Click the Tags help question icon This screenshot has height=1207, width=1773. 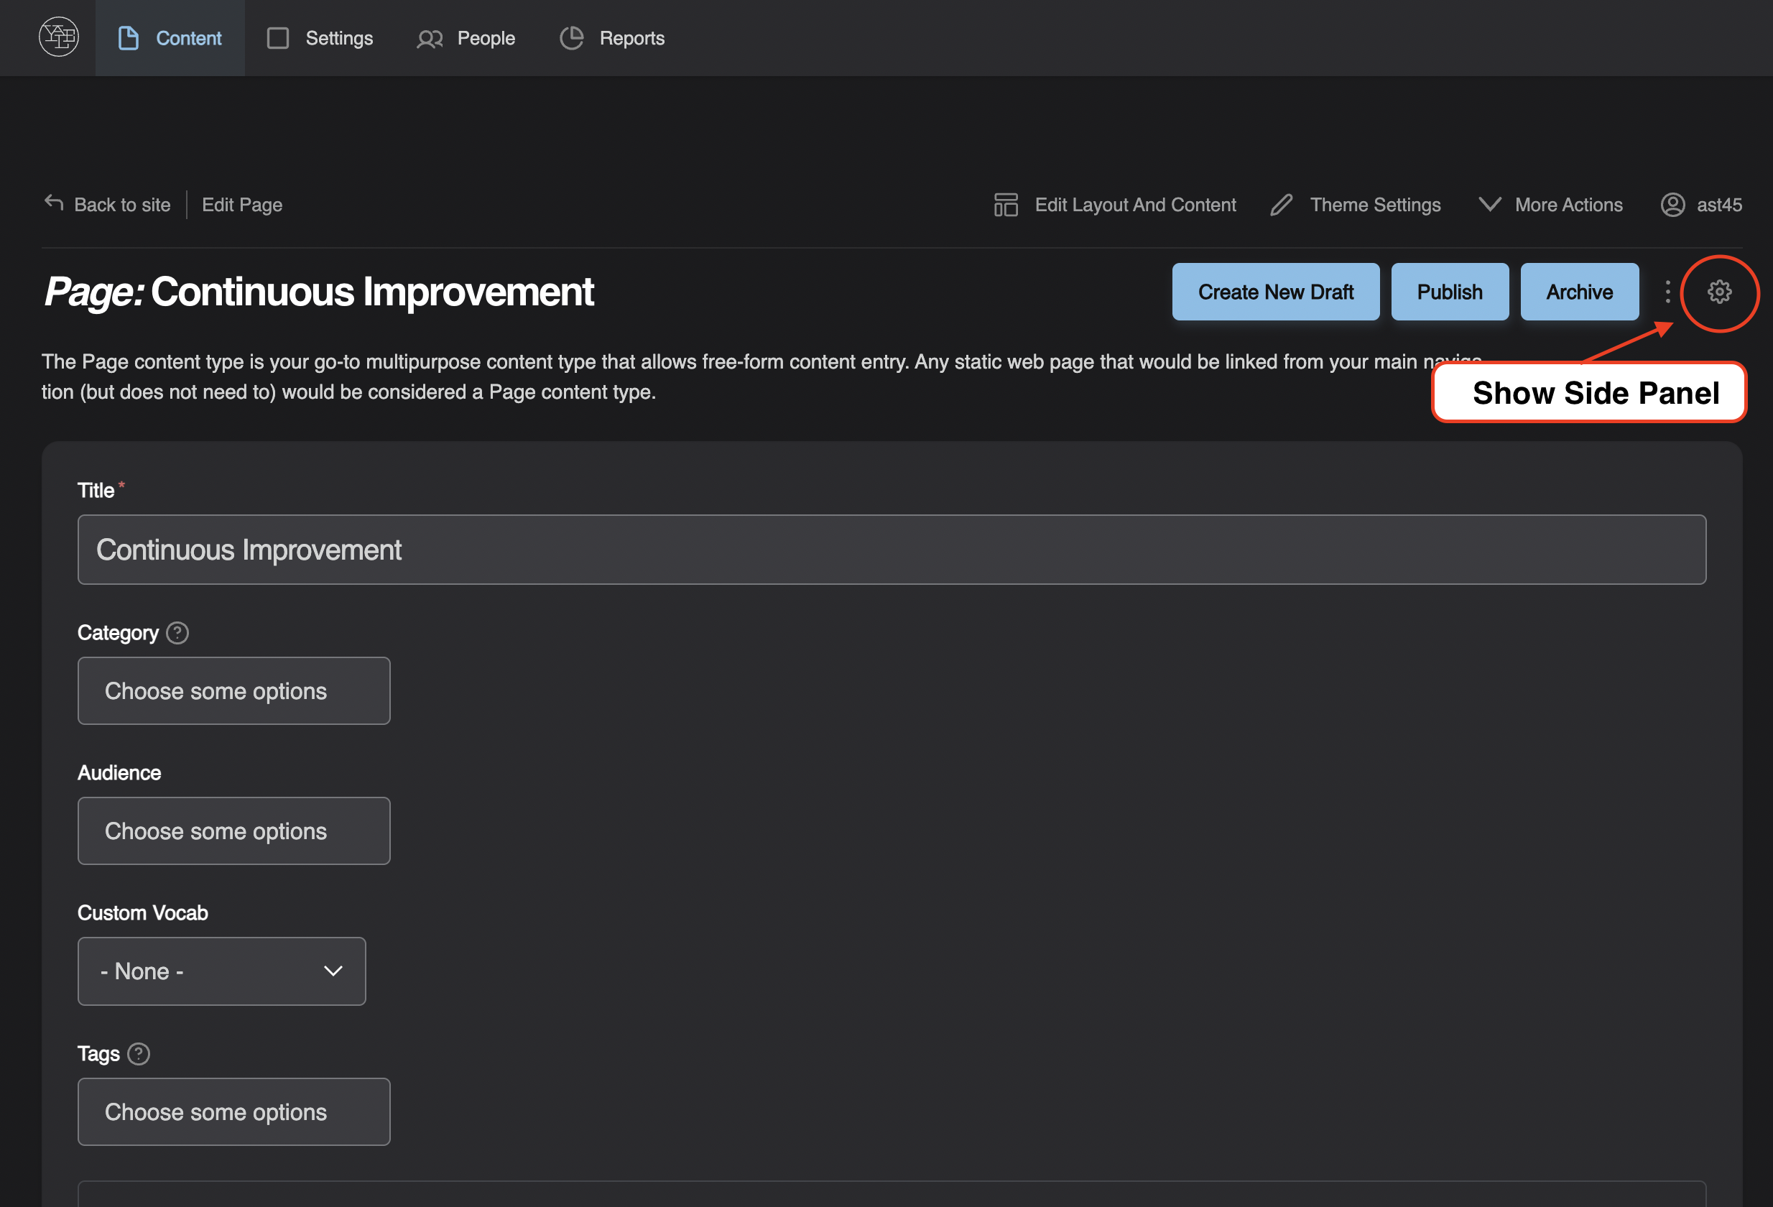click(138, 1054)
